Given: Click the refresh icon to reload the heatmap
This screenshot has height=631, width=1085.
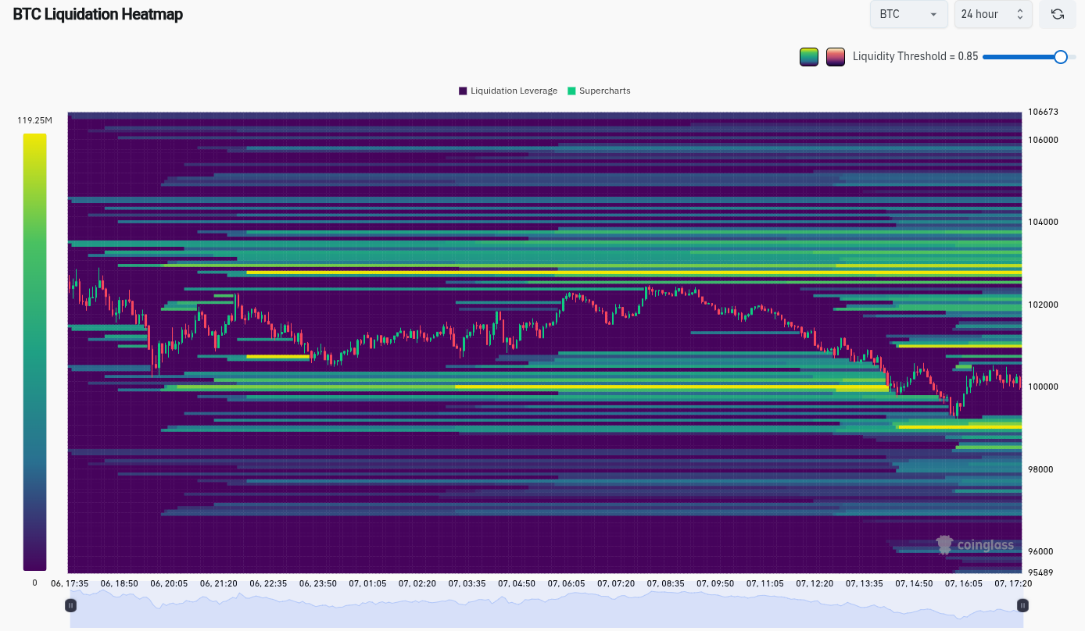Looking at the screenshot, I should point(1057,14).
